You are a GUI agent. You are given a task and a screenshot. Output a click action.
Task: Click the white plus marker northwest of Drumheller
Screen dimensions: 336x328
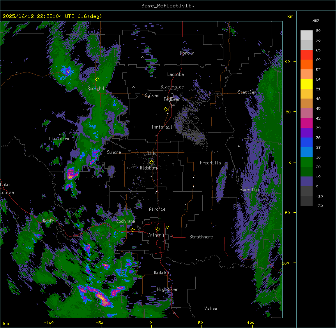pyautogui.click(x=239, y=146)
